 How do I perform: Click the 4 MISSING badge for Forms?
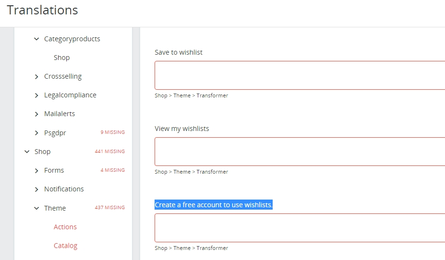tap(112, 170)
